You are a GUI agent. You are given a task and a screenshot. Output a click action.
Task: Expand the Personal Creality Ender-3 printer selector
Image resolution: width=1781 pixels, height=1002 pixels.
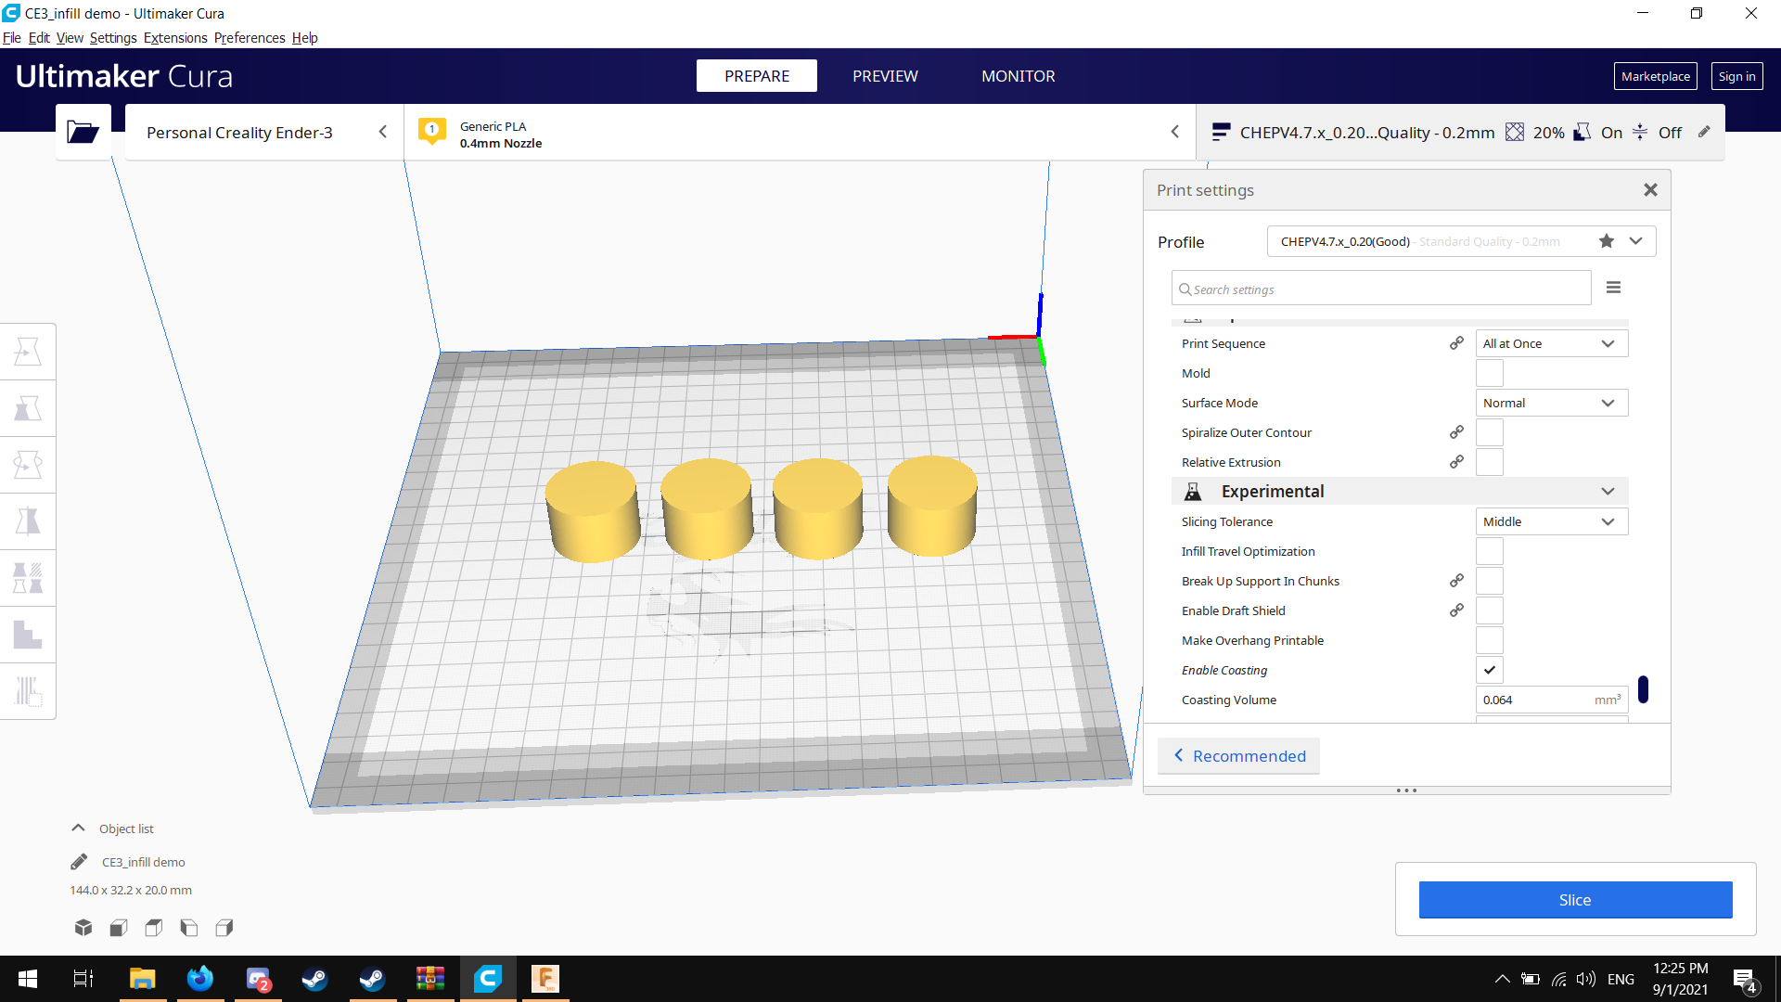[x=263, y=133]
